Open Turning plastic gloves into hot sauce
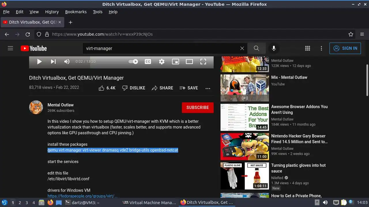 (x=298, y=168)
